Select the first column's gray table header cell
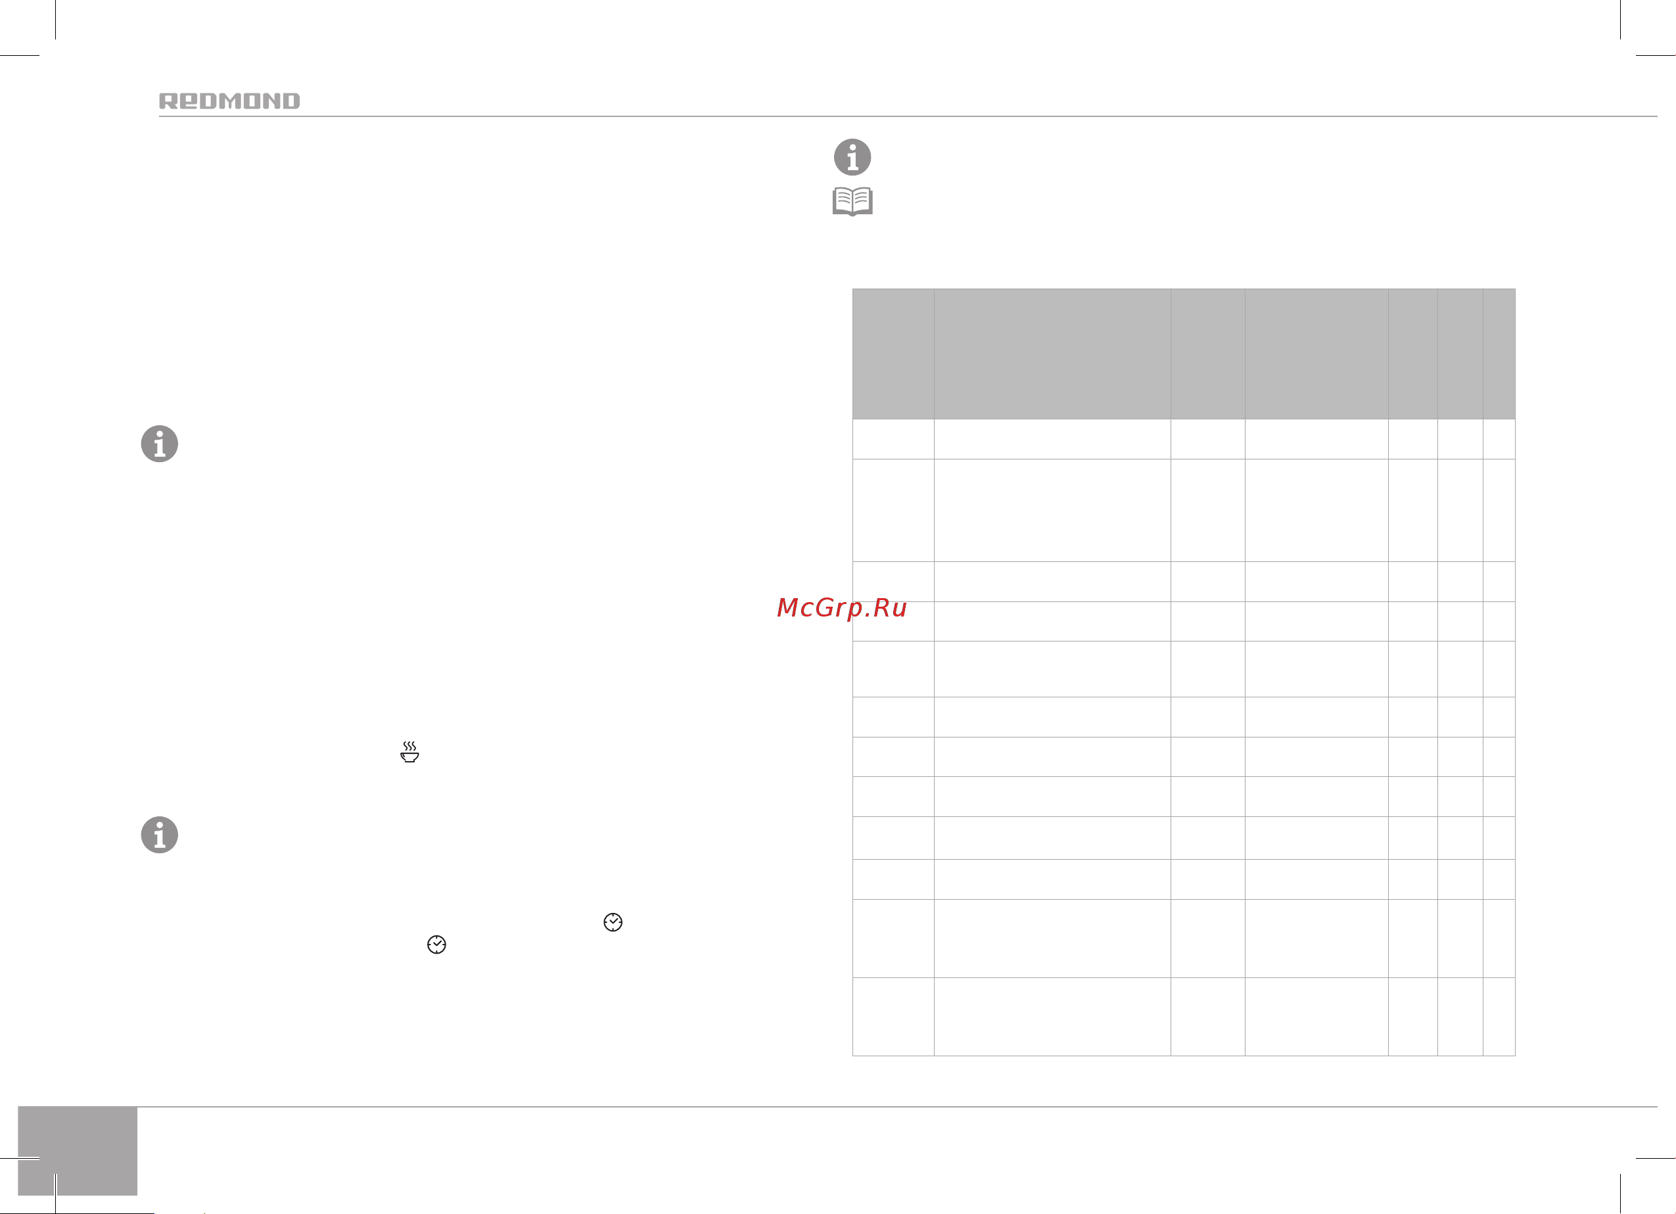The width and height of the screenshot is (1676, 1214). point(893,354)
